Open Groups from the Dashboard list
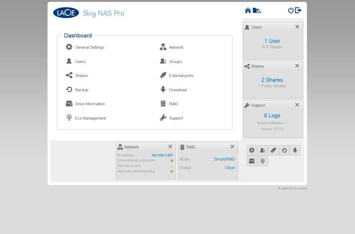Screen dimensions: 355x234 coord(171,61)
